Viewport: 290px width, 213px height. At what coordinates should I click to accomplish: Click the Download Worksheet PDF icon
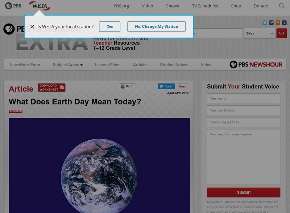[62, 88]
